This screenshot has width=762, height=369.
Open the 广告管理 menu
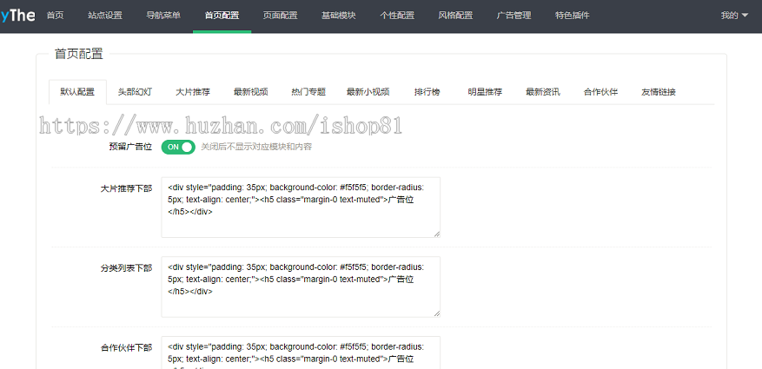514,16
